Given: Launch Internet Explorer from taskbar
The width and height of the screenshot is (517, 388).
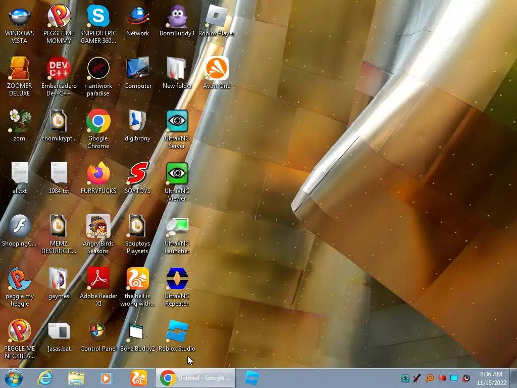Looking at the screenshot, I should click(45, 378).
